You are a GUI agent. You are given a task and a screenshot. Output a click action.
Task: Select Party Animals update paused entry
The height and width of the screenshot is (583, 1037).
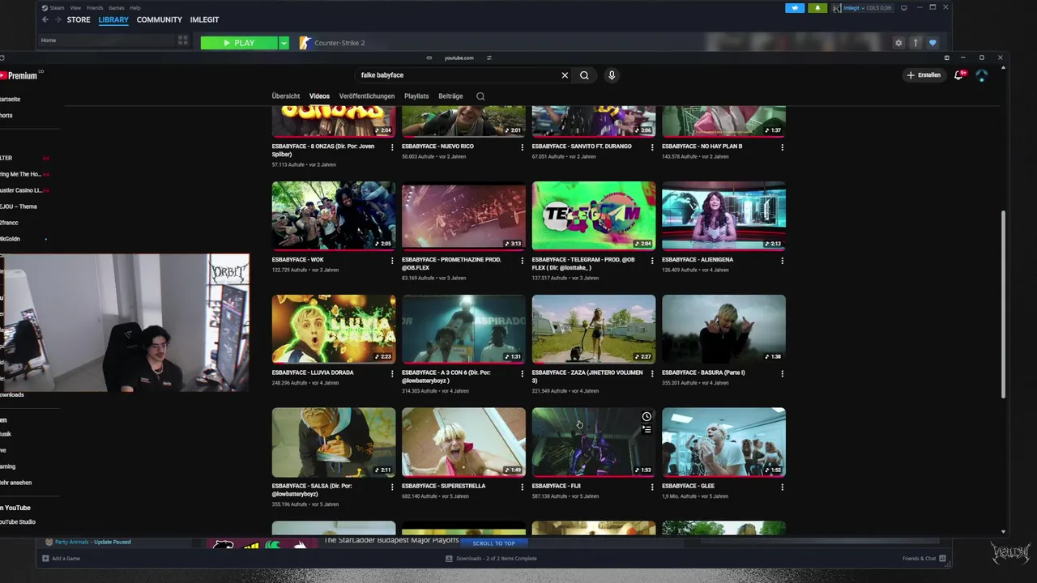pyautogui.click(x=88, y=542)
